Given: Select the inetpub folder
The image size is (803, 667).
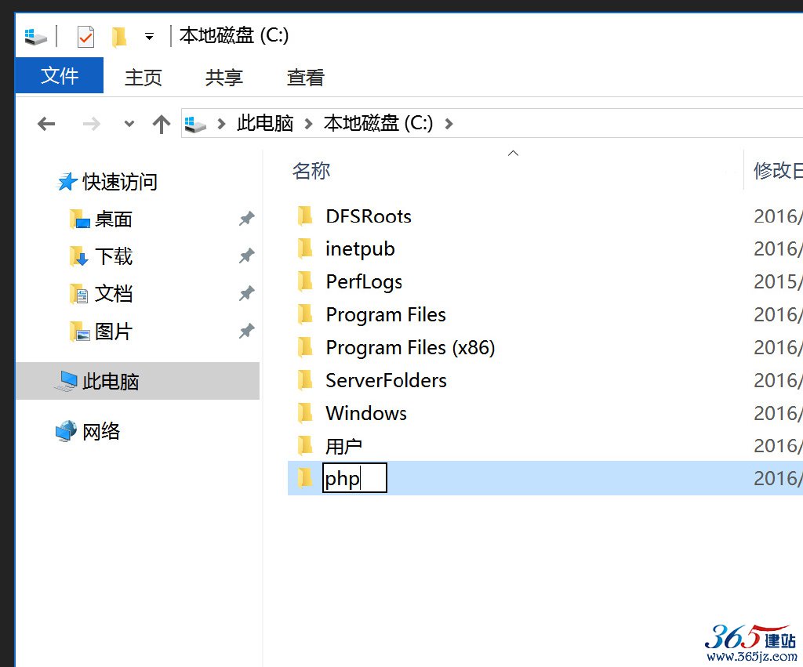Looking at the screenshot, I should (361, 248).
